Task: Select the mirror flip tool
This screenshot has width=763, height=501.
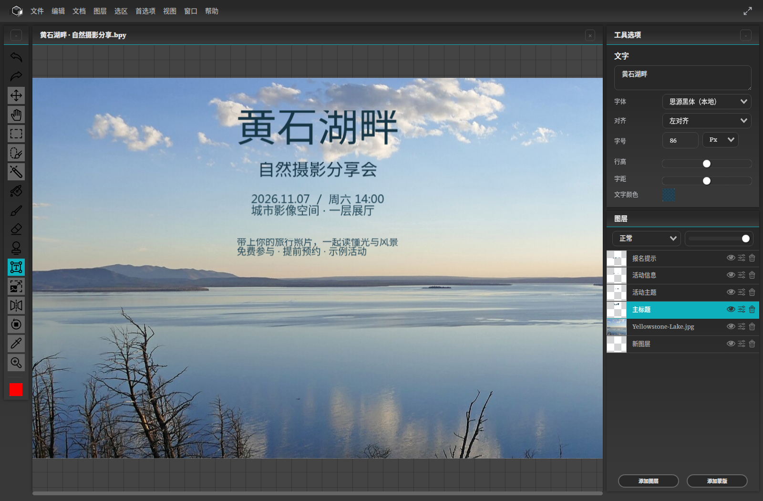Action: (x=16, y=305)
